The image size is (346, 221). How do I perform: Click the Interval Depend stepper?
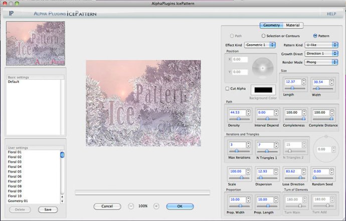tap(276, 112)
